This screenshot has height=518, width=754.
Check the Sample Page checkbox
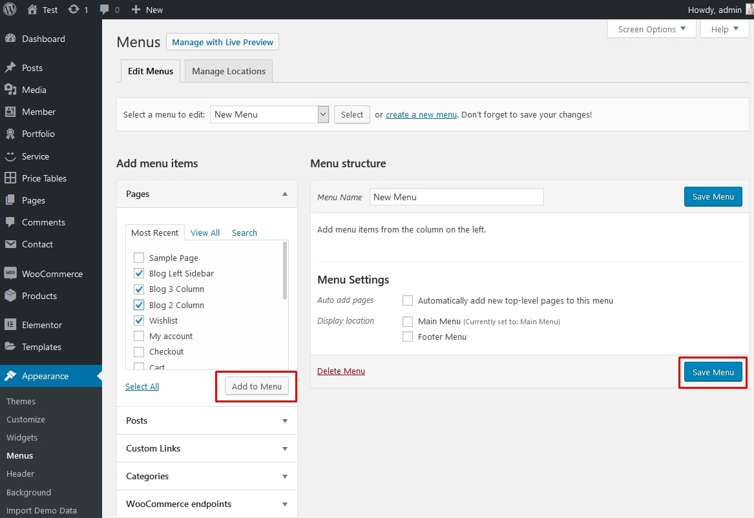[x=139, y=258]
